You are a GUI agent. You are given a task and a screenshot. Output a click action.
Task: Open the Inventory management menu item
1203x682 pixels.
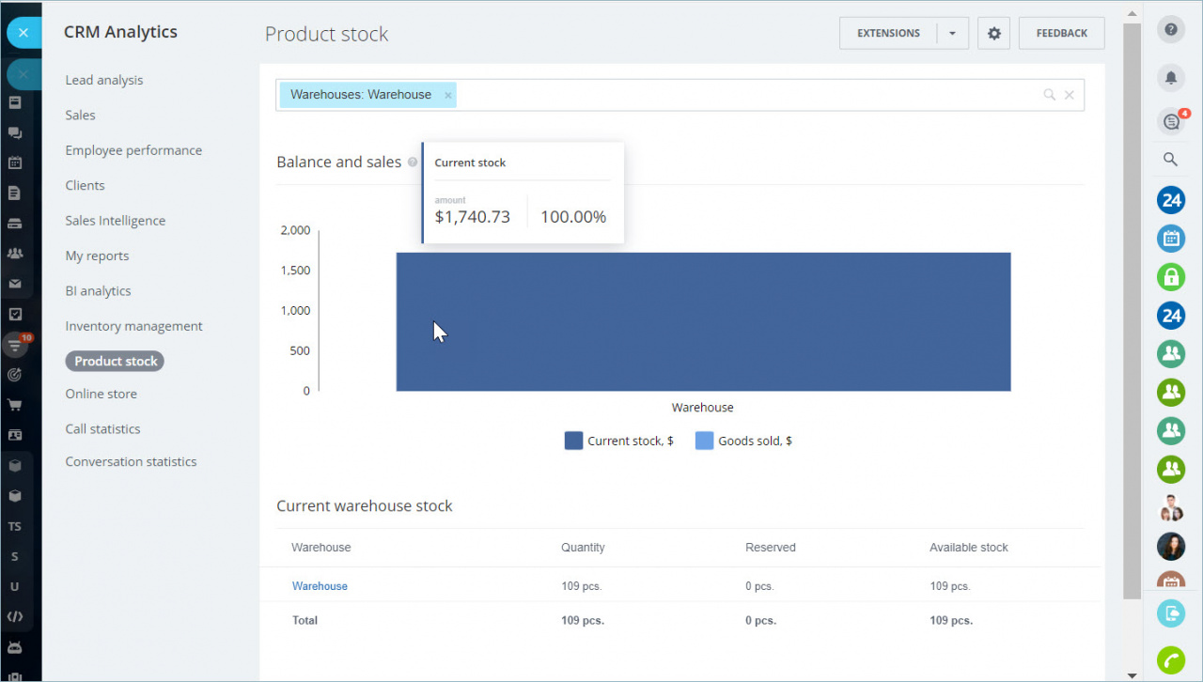coord(133,325)
